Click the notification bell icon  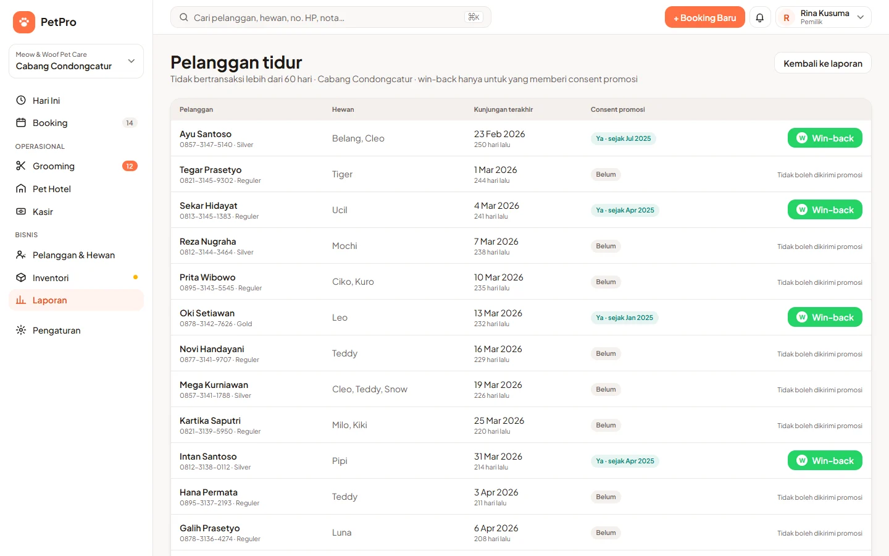click(x=760, y=17)
